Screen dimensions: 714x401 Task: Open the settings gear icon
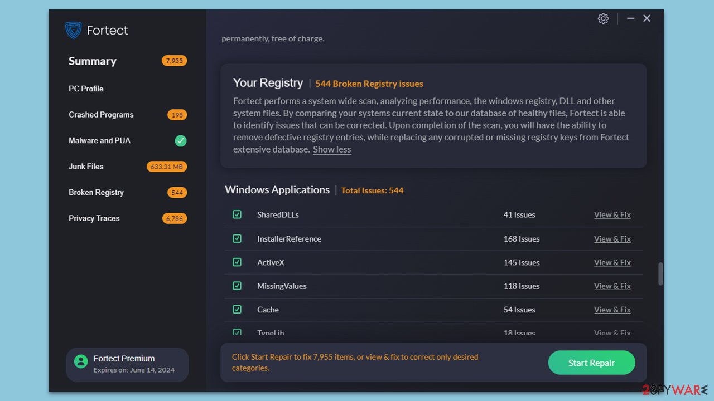click(603, 18)
